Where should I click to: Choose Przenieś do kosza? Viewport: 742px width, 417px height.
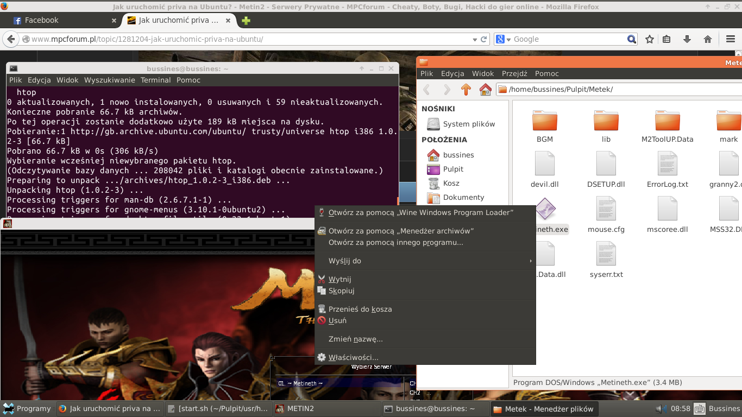click(425, 309)
